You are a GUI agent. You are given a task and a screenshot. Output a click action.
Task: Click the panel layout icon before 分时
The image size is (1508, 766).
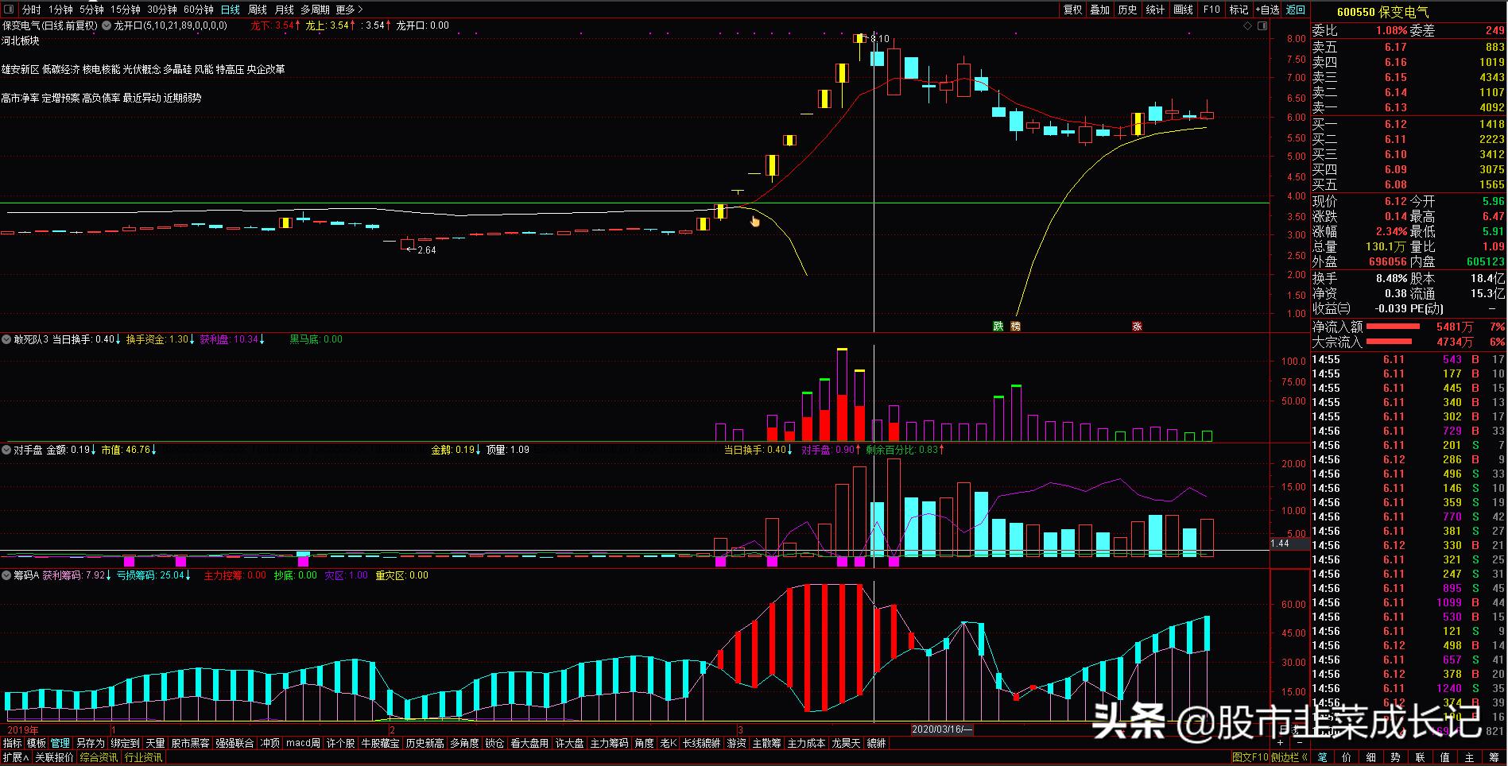(x=10, y=10)
